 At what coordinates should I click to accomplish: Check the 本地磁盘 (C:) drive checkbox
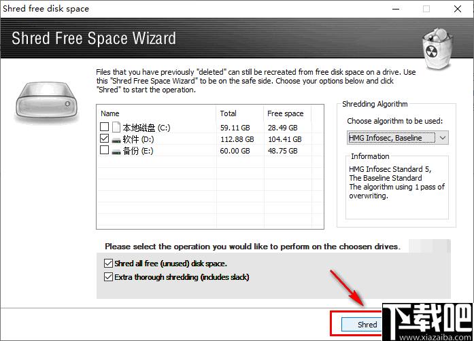(x=104, y=127)
